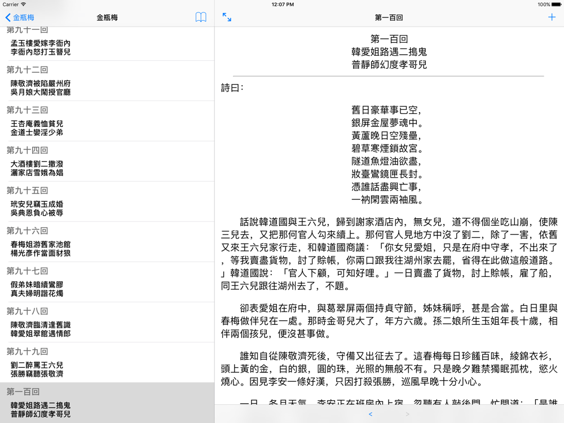
Task: Go to previous chapter arrow
Action: (371, 414)
